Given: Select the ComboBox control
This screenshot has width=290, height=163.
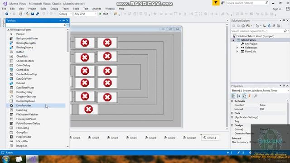Looking at the screenshot, I should [23, 70].
